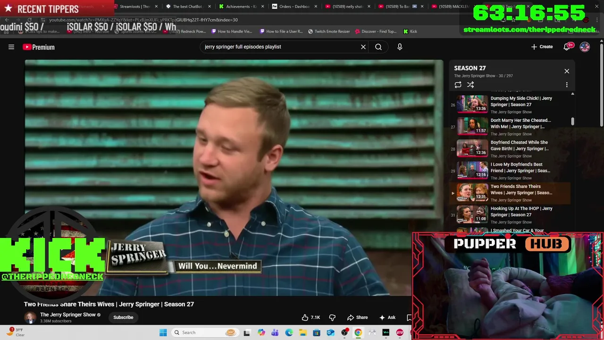Toggle playlist shuffle
Viewport: 604px width, 340px height.
click(470, 85)
